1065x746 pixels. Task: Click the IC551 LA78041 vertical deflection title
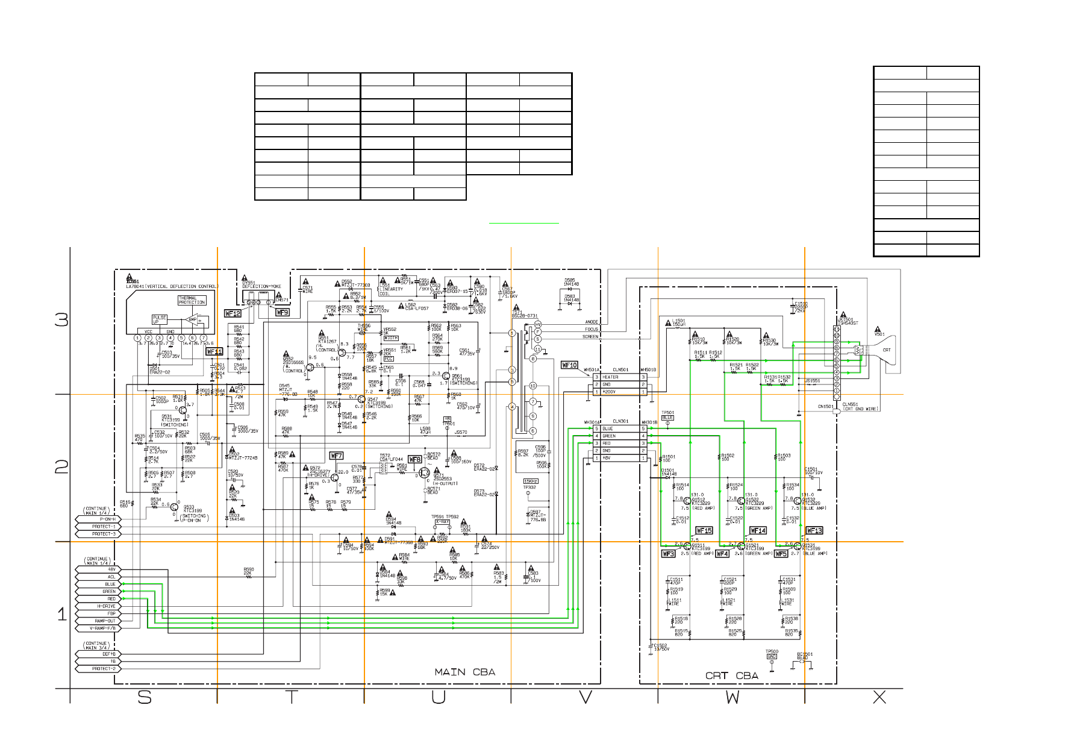172,286
